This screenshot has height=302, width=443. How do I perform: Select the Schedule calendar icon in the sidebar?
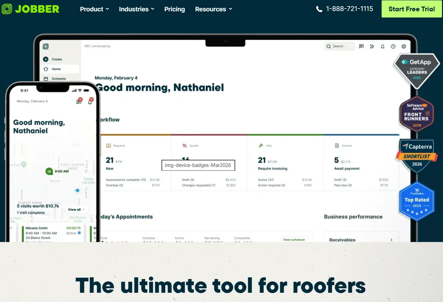click(45, 78)
